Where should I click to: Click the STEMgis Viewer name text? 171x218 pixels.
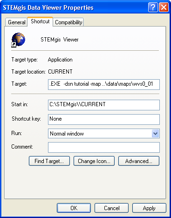pyautogui.click(x=60, y=40)
